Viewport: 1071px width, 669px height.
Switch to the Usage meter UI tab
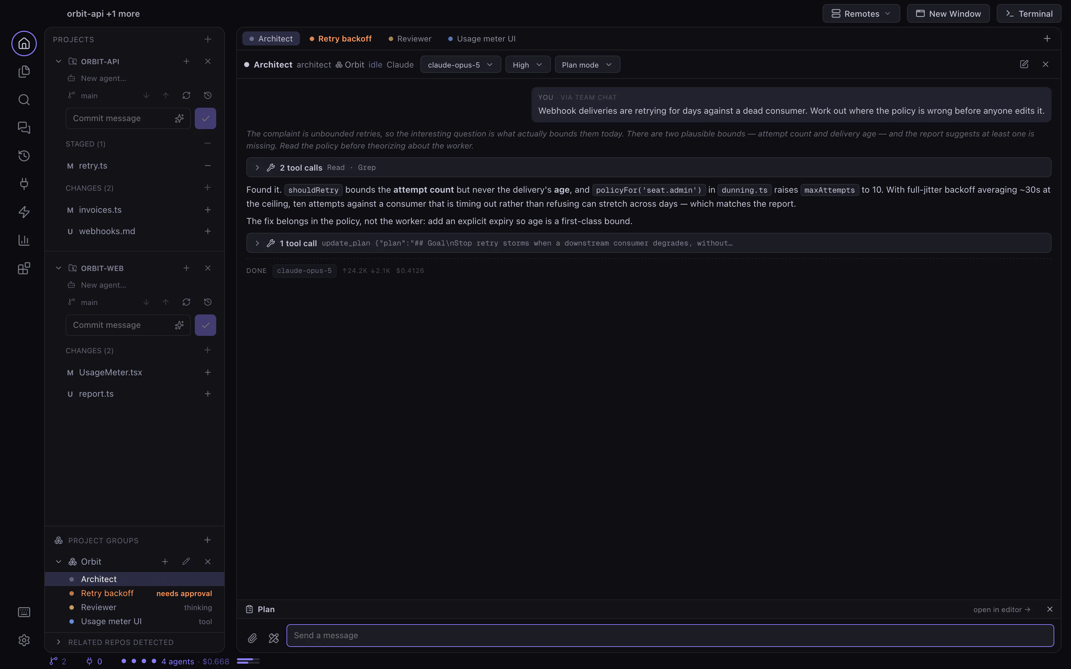click(482, 39)
